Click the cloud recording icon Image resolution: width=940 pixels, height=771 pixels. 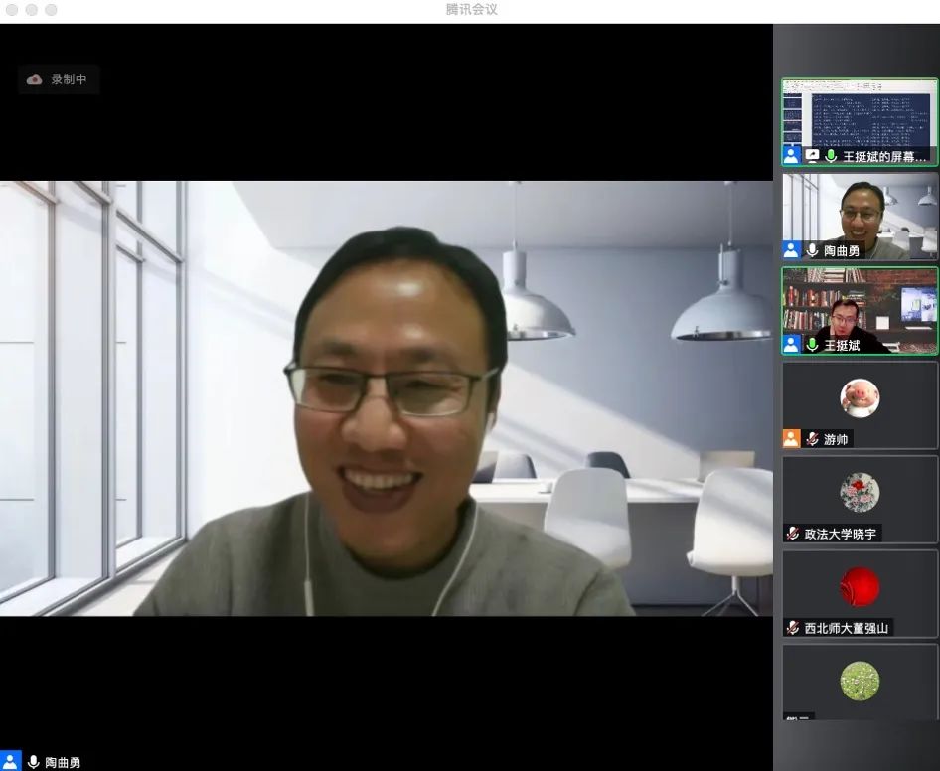tap(35, 79)
